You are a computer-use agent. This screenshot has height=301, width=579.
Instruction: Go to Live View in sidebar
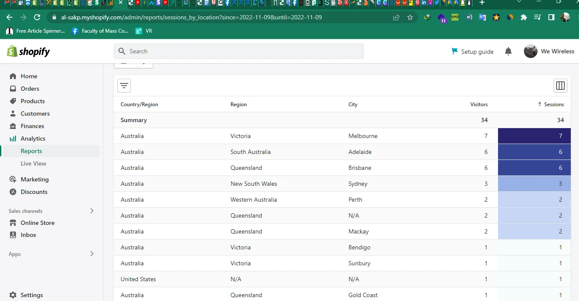tap(33, 163)
